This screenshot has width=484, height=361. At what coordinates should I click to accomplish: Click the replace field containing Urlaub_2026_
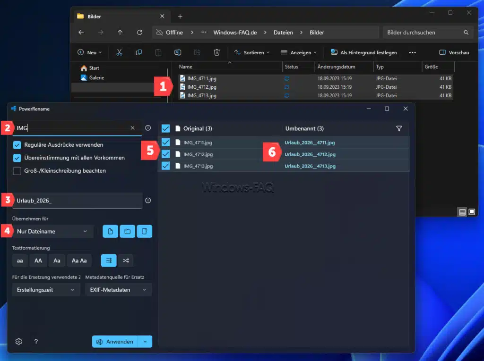pos(77,201)
